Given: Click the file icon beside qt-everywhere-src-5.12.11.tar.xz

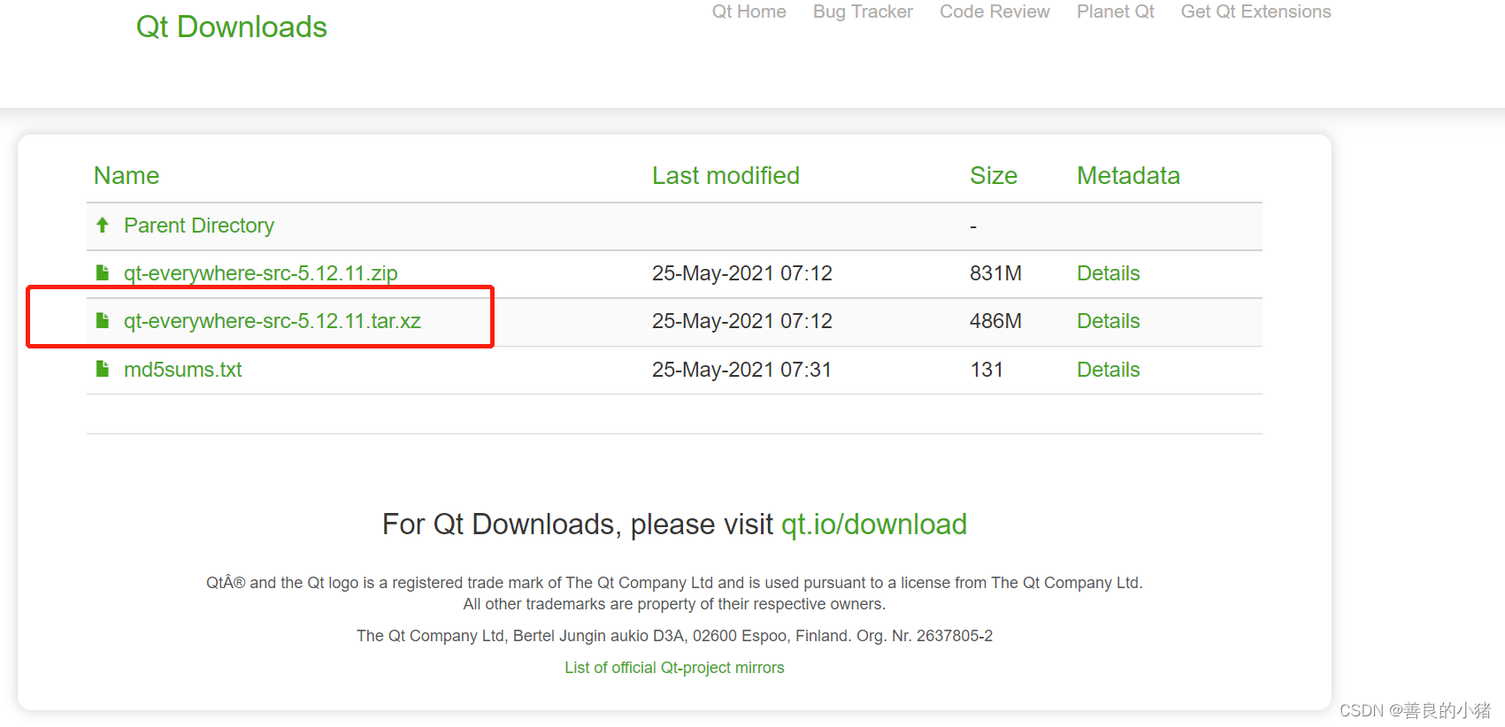Looking at the screenshot, I should coord(103,320).
